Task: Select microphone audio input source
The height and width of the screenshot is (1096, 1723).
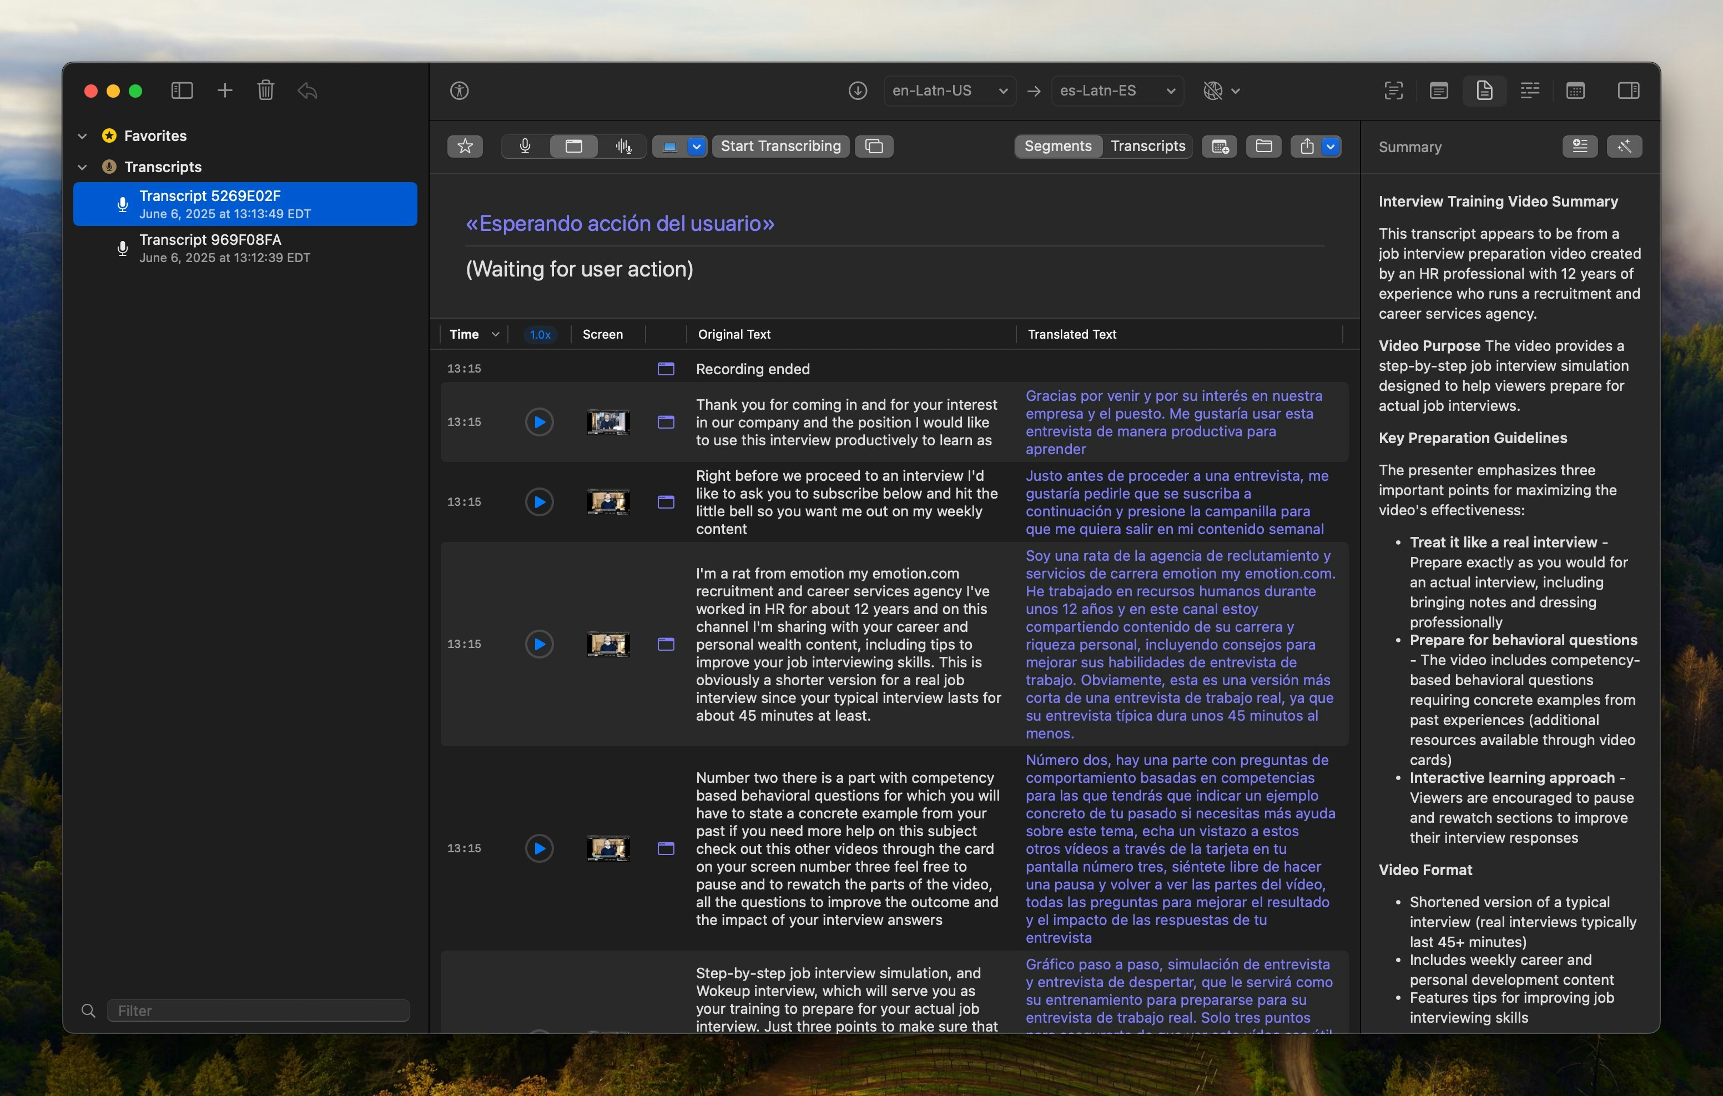Action: pyautogui.click(x=525, y=146)
